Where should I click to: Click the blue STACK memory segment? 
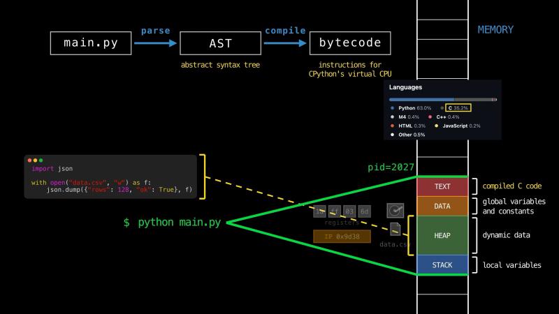click(x=442, y=264)
